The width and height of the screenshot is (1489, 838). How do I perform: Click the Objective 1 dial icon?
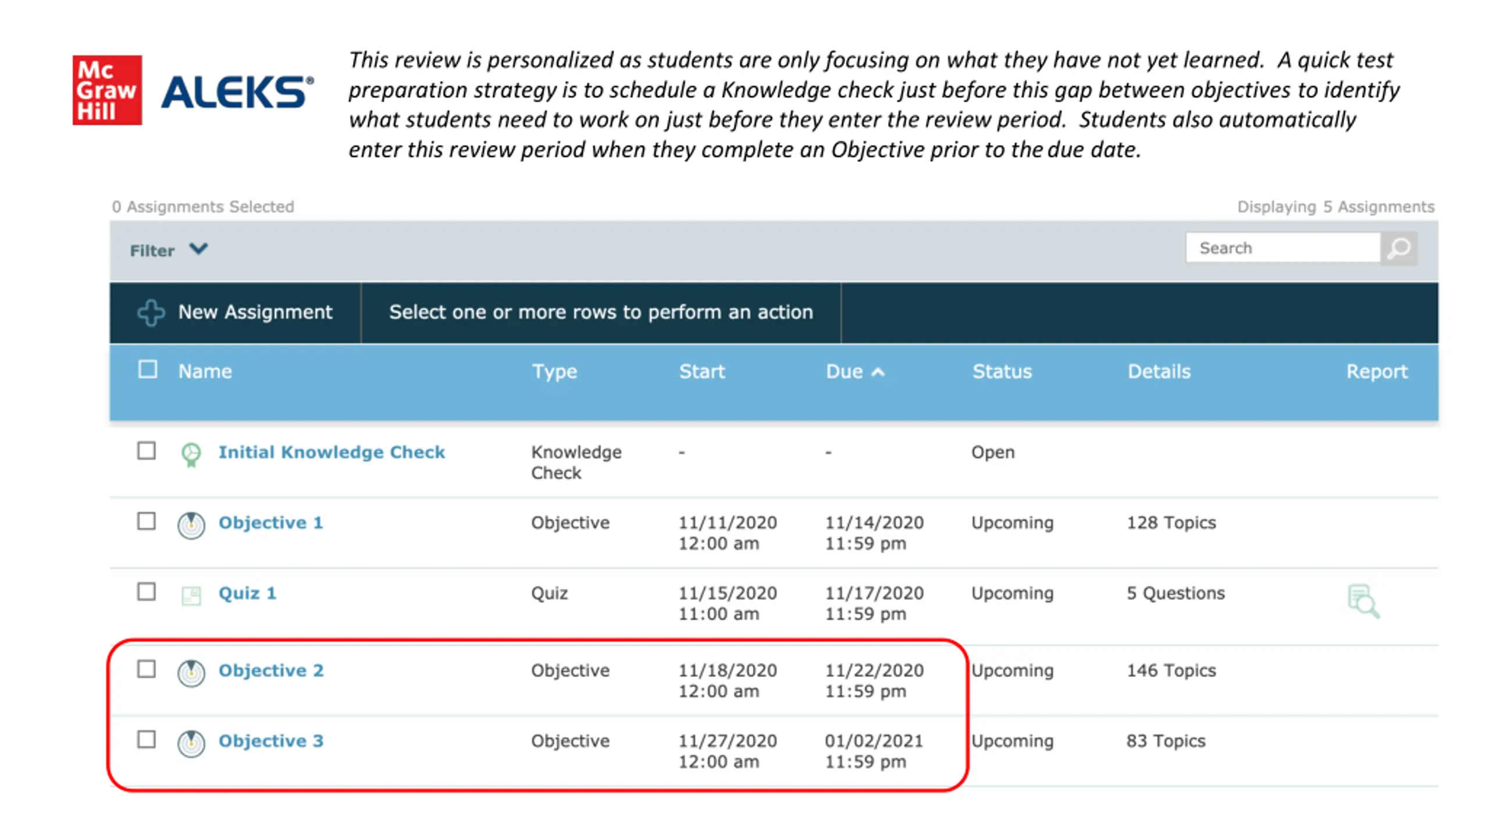click(191, 525)
